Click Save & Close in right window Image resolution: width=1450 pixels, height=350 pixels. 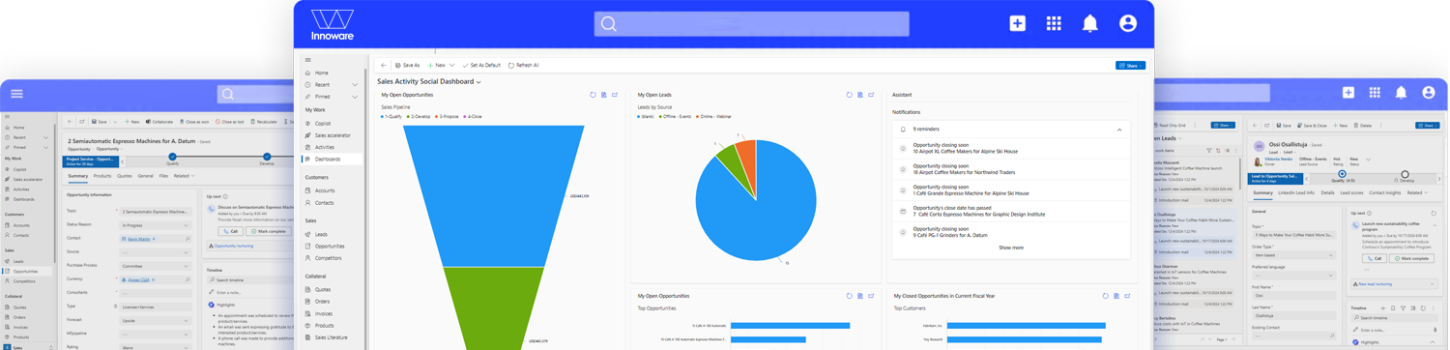pos(1311,126)
